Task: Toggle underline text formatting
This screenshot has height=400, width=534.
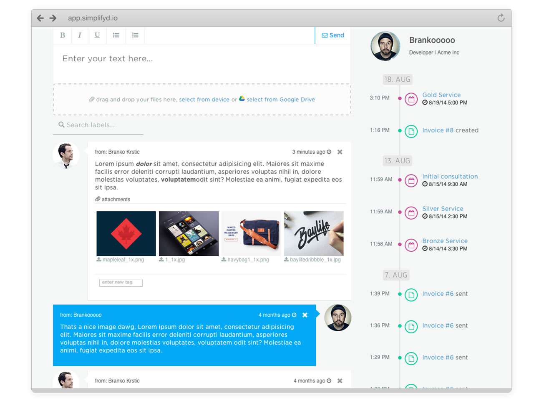Action: [97, 35]
